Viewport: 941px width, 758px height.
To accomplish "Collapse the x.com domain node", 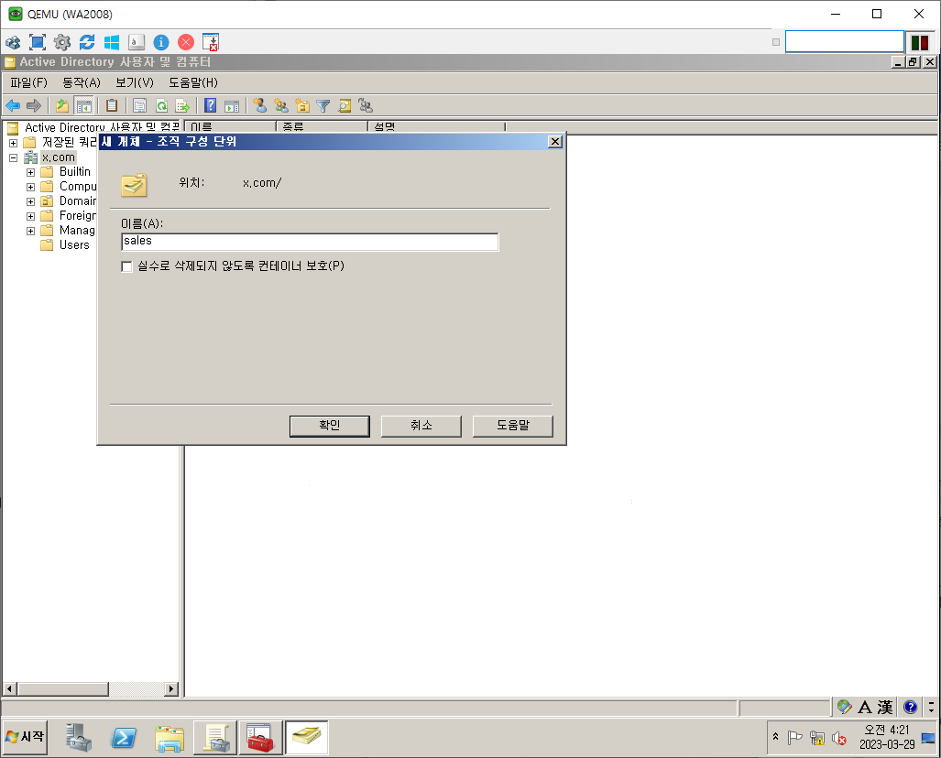I will point(13,157).
